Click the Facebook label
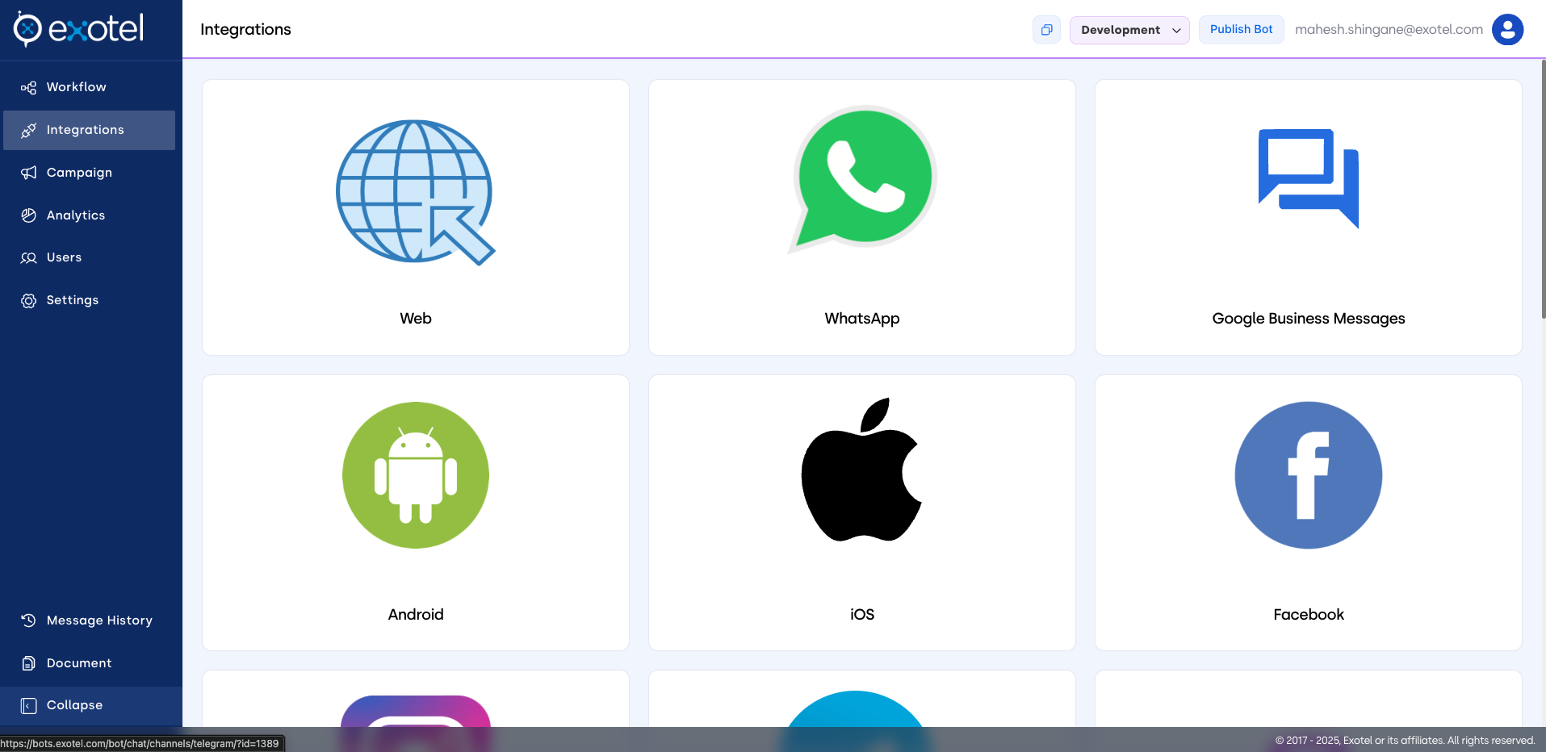This screenshot has height=752, width=1546. tap(1309, 615)
